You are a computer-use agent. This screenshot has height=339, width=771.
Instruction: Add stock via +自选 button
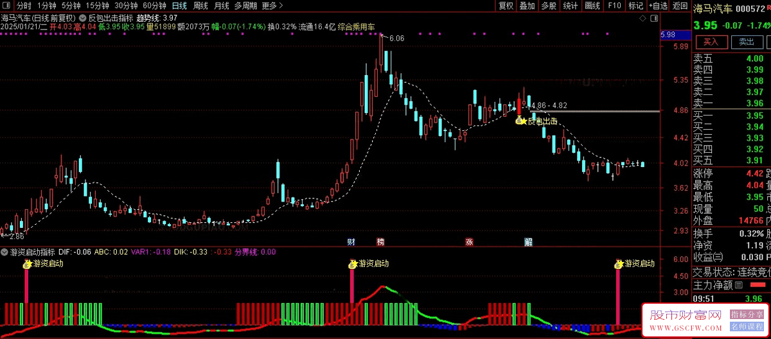coord(658,6)
